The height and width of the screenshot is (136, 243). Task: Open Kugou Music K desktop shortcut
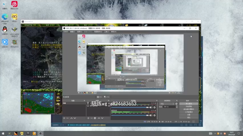[5, 43]
